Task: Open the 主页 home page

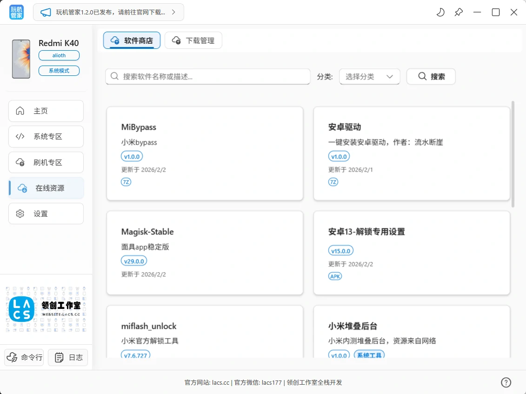Action: (x=46, y=111)
